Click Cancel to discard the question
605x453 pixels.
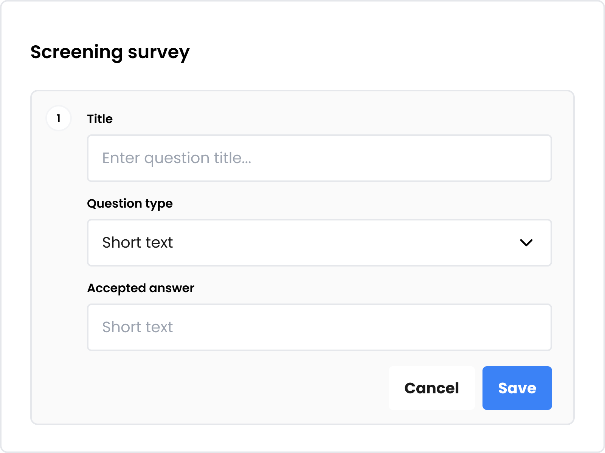tap(431, 388)
